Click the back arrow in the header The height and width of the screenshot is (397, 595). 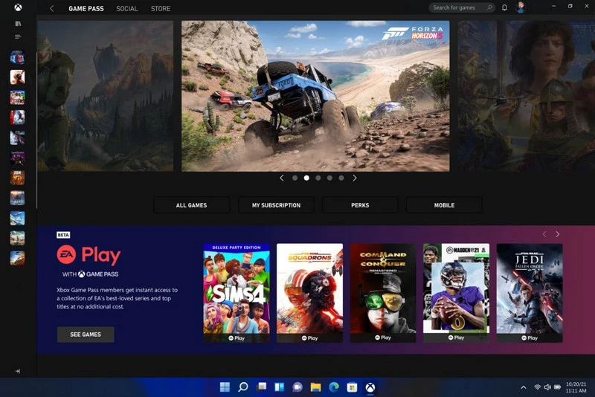pyautogui.click(x=51, y=9)
